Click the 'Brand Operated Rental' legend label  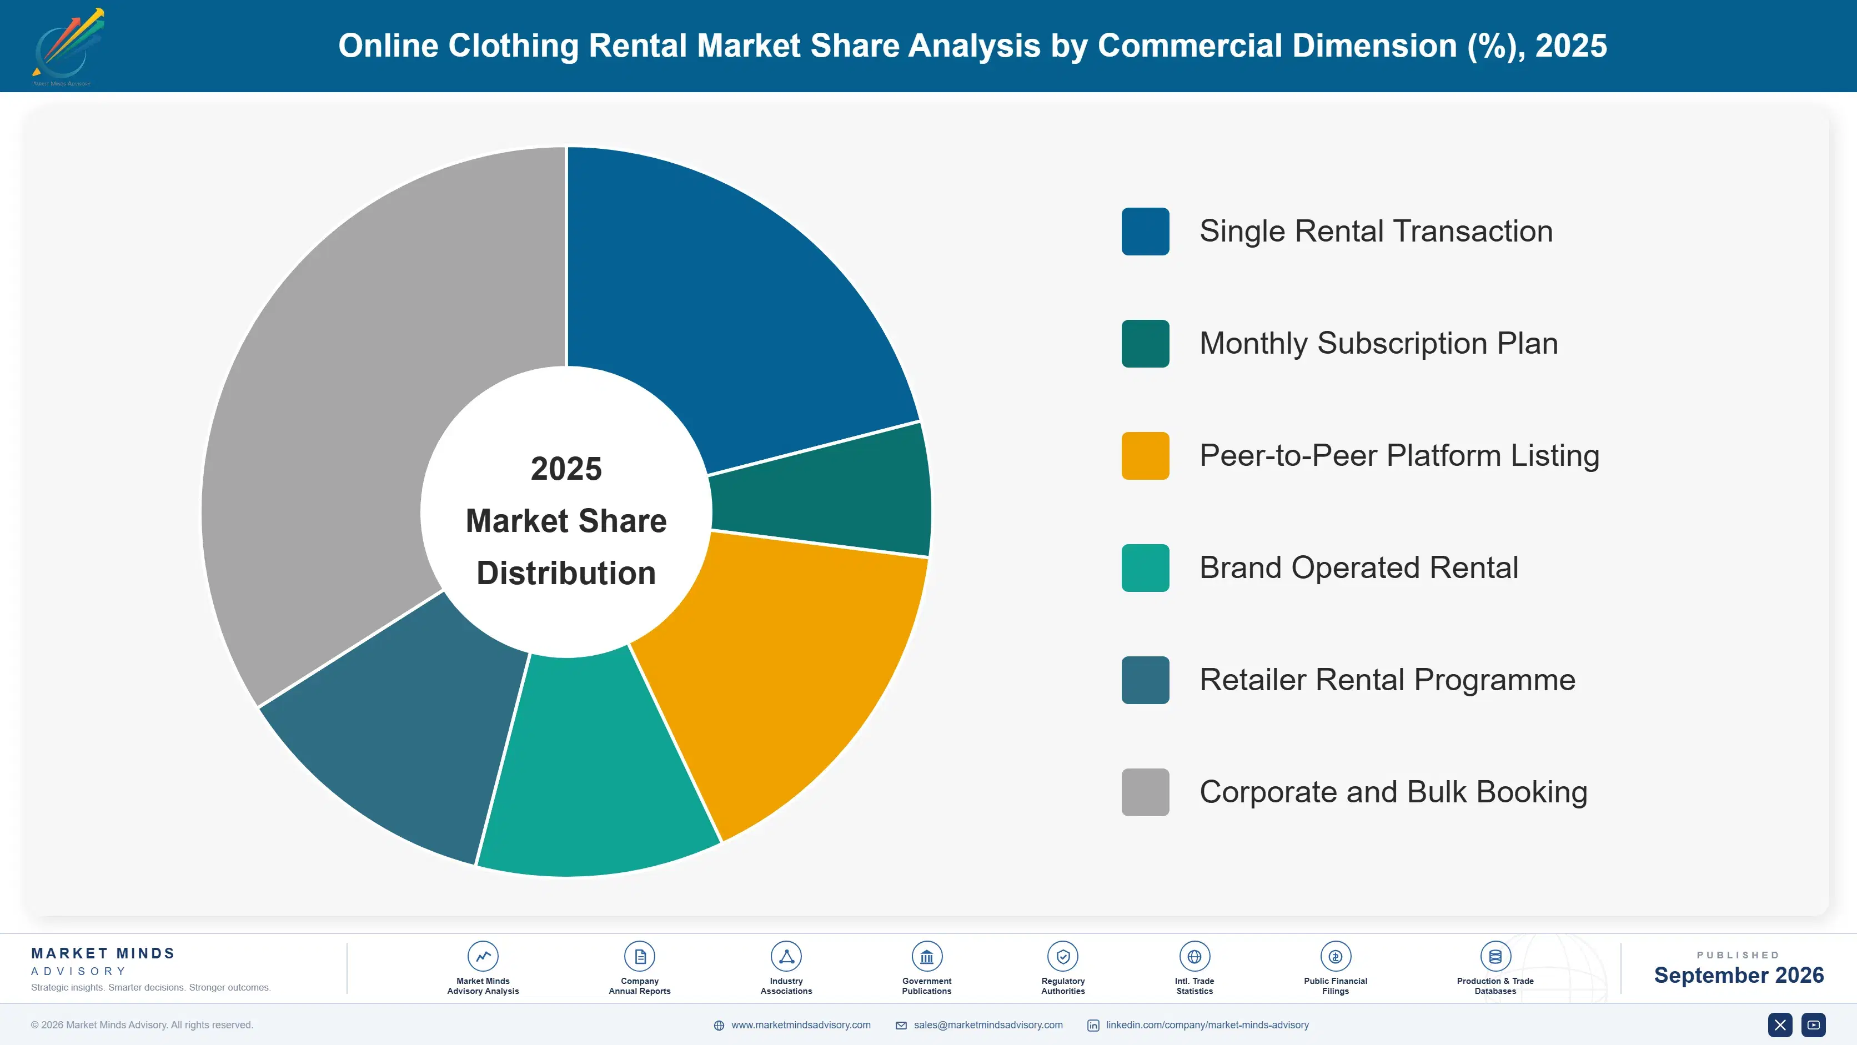coord(1359,568)
